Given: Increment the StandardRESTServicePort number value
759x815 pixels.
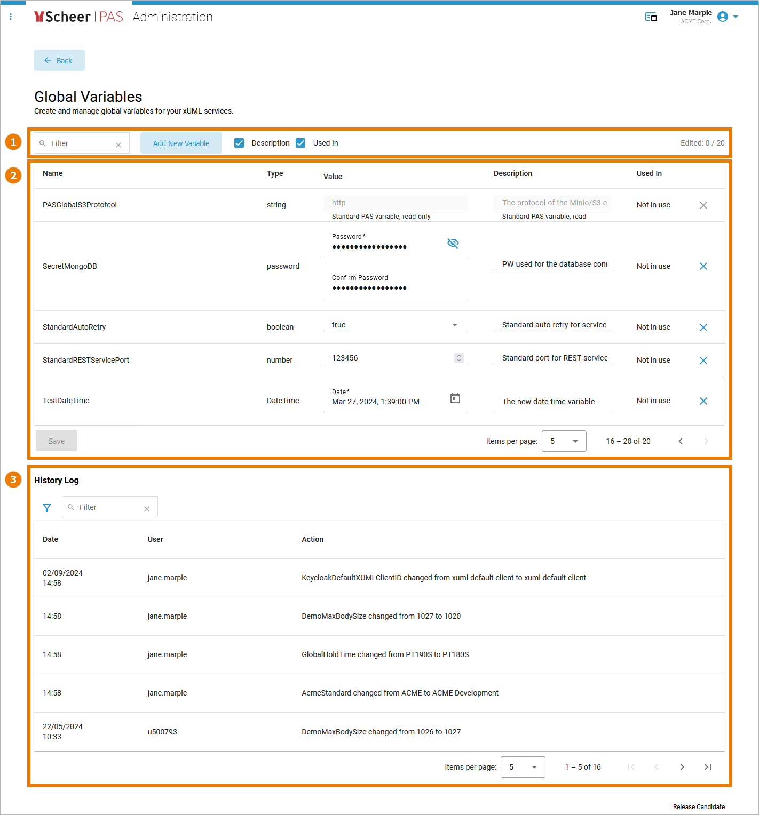Looking at the screenshot, I should (x=459, y=355).
